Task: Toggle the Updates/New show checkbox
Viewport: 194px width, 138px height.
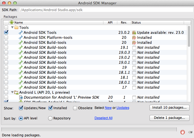Action: [21, 108]
